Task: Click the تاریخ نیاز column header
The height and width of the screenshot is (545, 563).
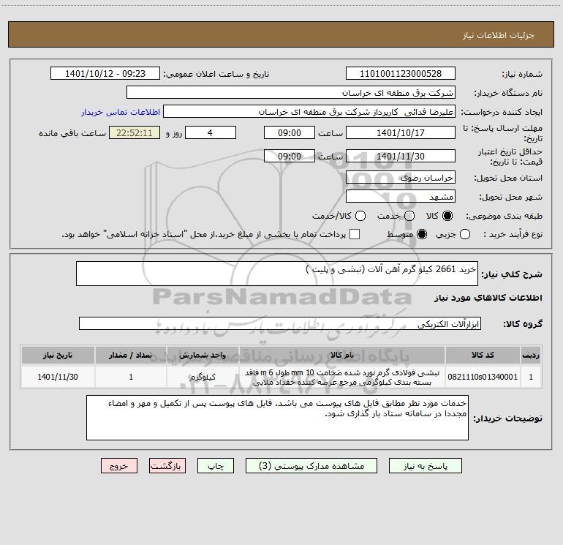Action: click(58, 355)
